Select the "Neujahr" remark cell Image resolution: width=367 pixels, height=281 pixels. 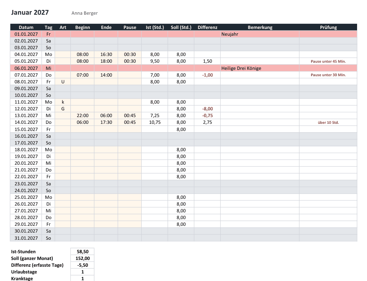(x=260, y=34)
